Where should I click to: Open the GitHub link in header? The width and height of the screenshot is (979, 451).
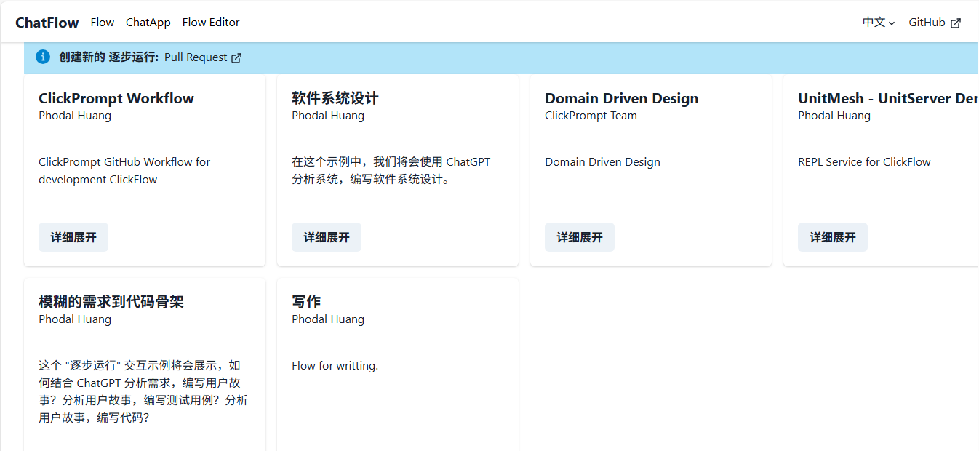click(927, 23)
